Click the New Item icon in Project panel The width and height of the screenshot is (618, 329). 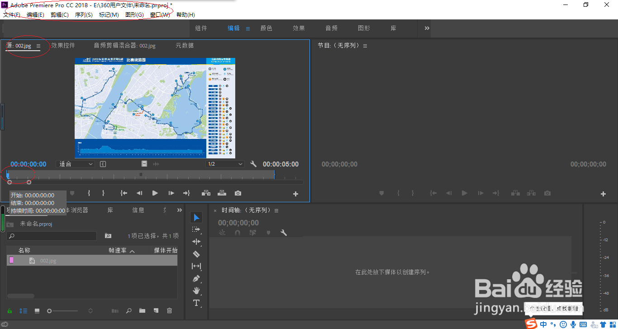tap(156, 311)
